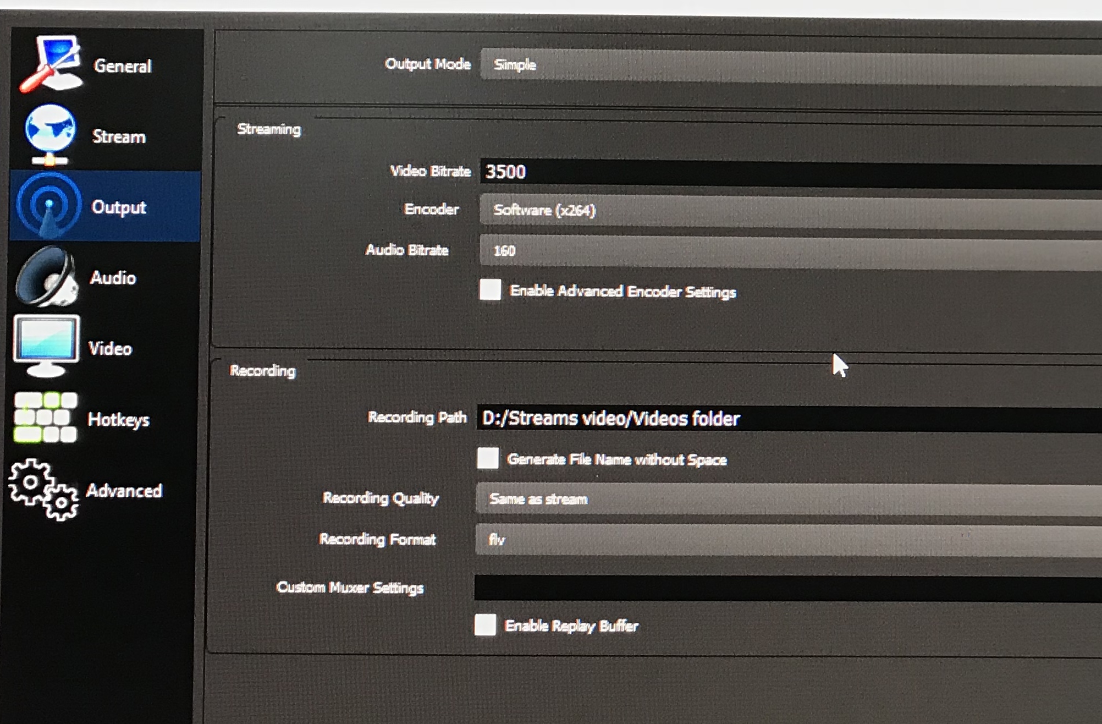The width and height of the screenshot is (1102, 724).
Task: Enable Replay Buffer checkbox
Action: click(x=485, y=625)
